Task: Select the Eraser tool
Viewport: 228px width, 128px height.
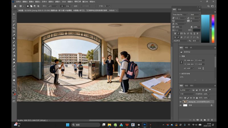Action: click(x=14, y=52)
